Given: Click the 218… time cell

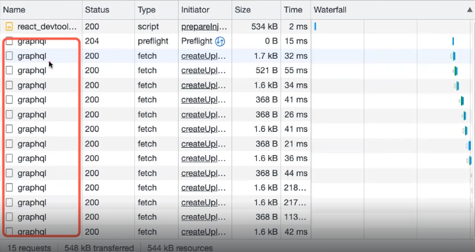Looking at the screenshot, I should [295, 187].
